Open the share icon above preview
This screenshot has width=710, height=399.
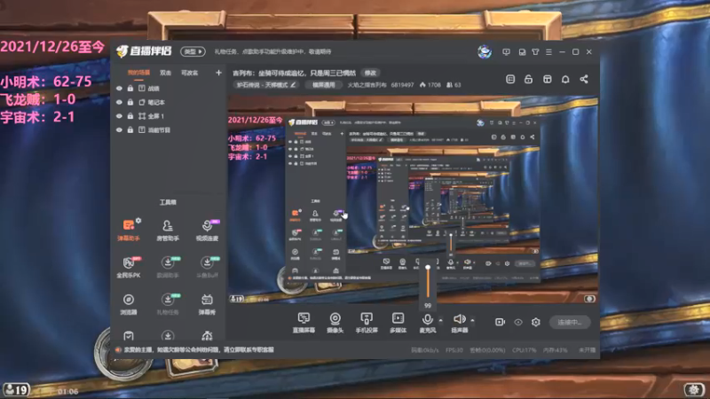[584, 79]
